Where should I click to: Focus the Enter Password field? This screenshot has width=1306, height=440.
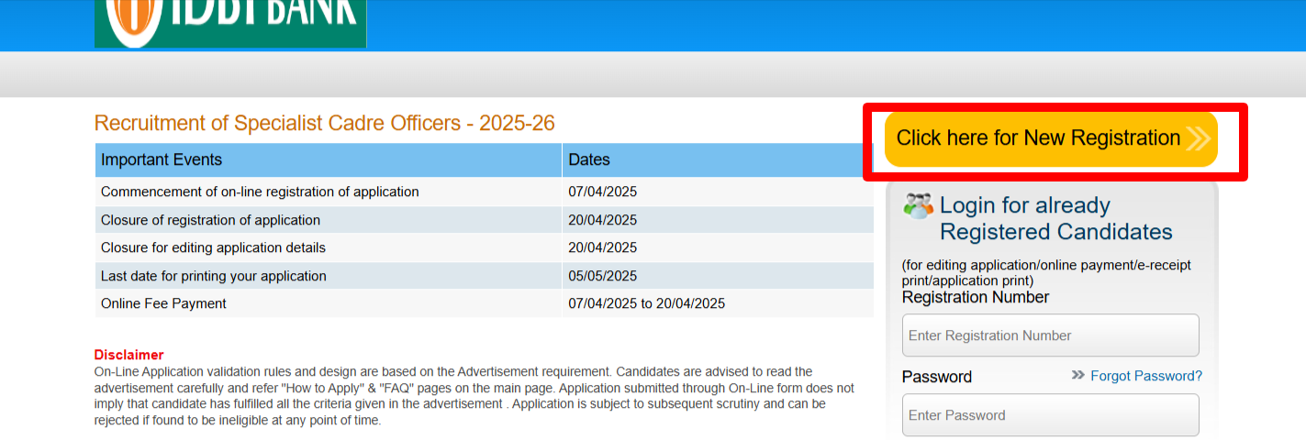(1050, 415)
